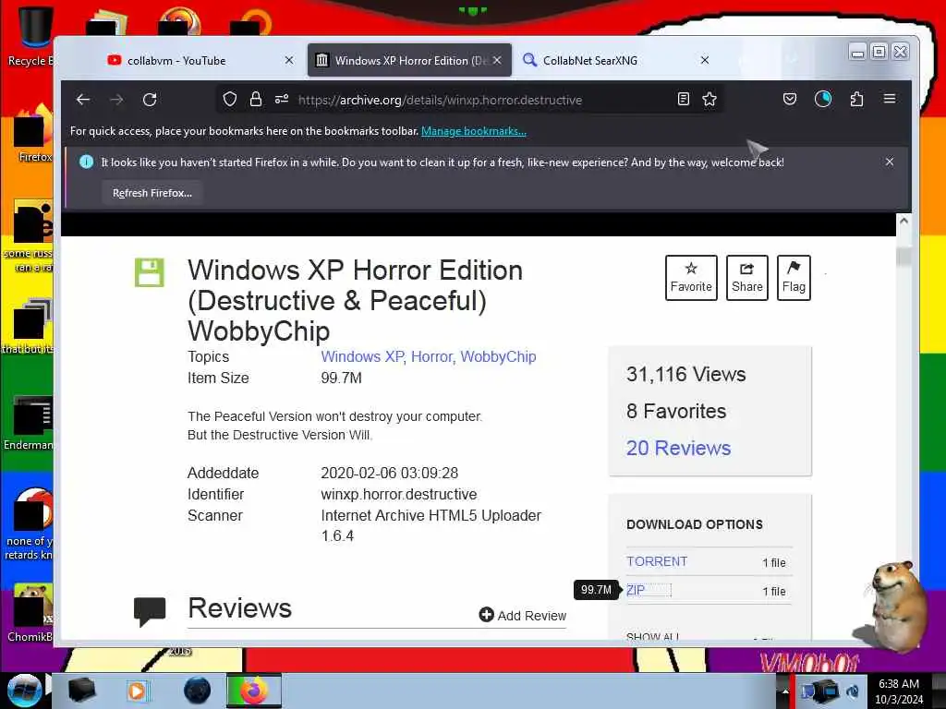
Task: Download the ZIP file link
Action: pyautogui.click(x=636, y=590)
